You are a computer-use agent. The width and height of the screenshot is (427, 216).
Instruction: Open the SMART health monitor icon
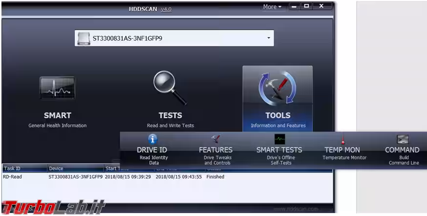pyautogui.click(x=57, y=88)
